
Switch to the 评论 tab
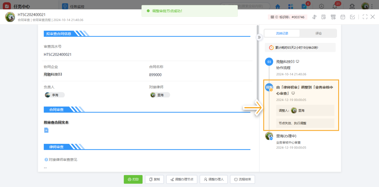tap(318, 33)
